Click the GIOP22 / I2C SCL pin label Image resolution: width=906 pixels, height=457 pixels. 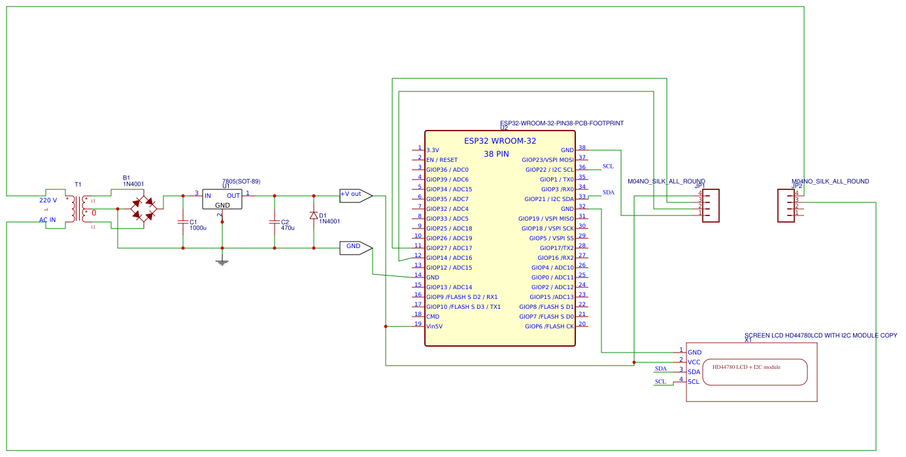[550, 170]
